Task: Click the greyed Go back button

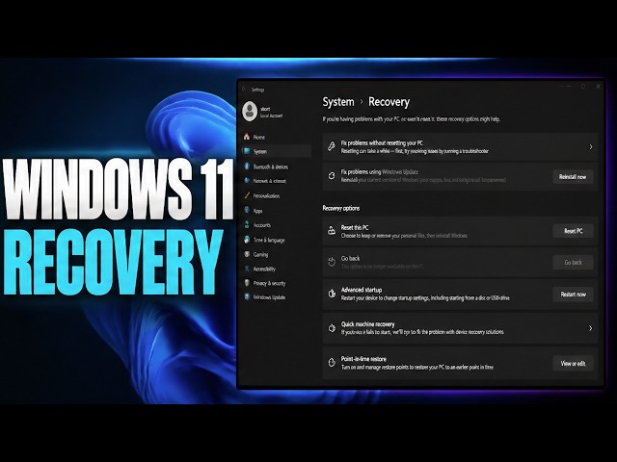Action: click(573, 262)
